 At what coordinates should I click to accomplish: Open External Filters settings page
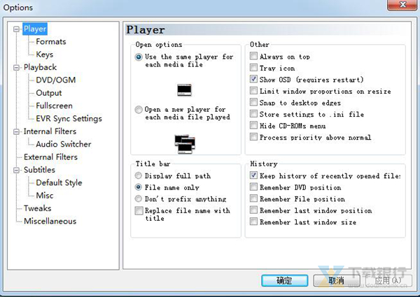pyautogui.click(x=50, y=157)
